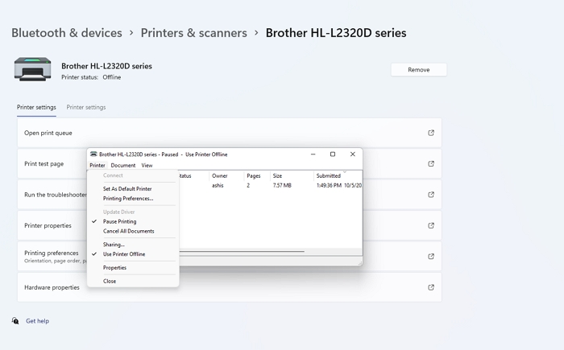
Task: Open the Document menu
Action: [x=123, y=165]
